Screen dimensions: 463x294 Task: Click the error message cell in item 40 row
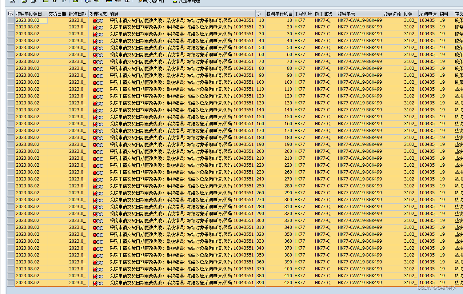[182, 41]
